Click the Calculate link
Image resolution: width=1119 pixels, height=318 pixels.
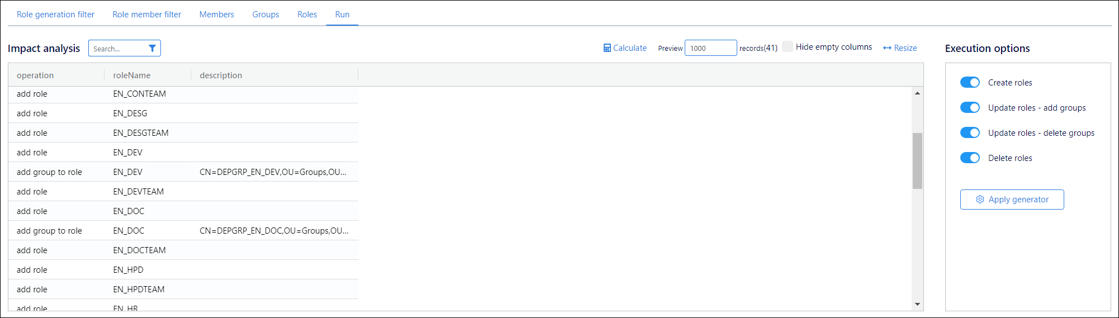click(x=630, y=48)
